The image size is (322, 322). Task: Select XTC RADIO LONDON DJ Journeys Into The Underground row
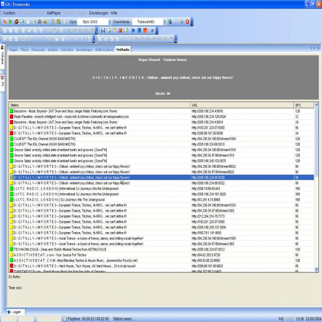(162, 200)
